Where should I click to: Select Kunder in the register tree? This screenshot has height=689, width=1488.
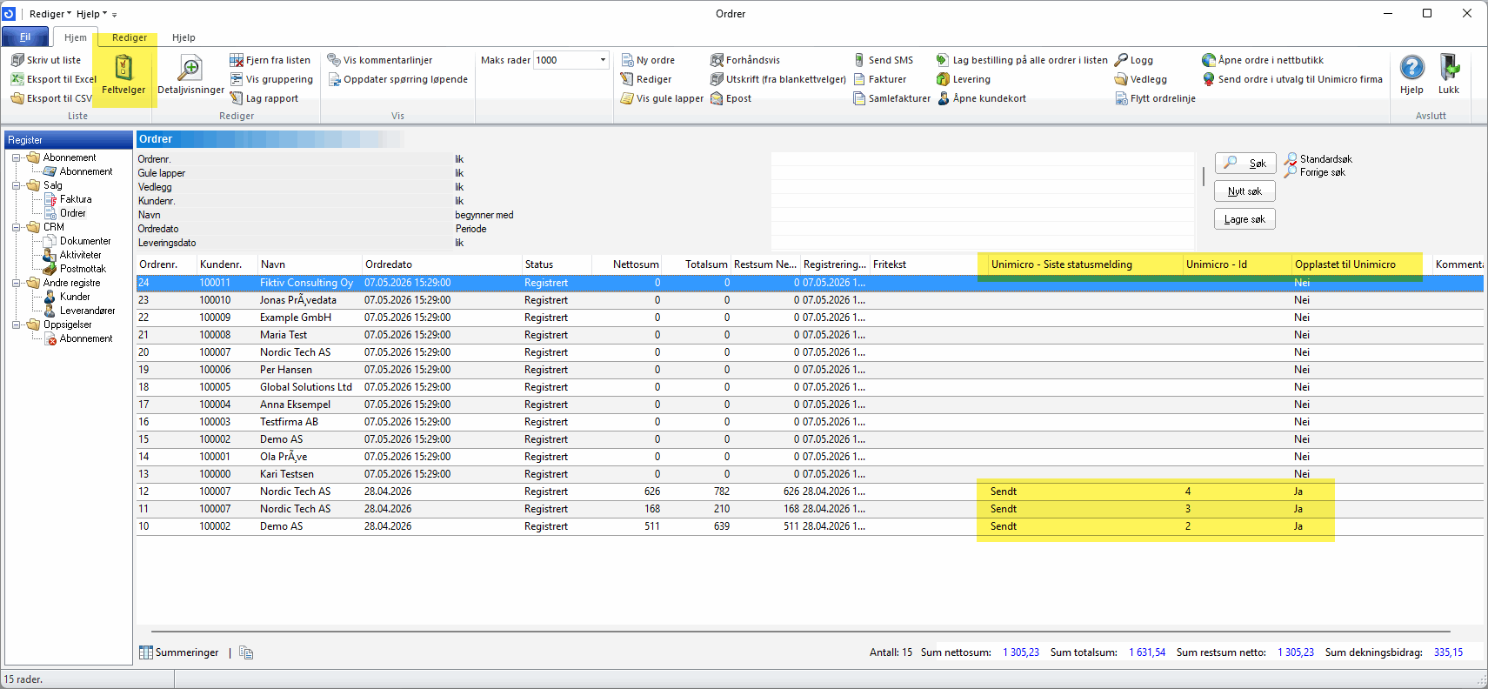[x=75, y=297]
